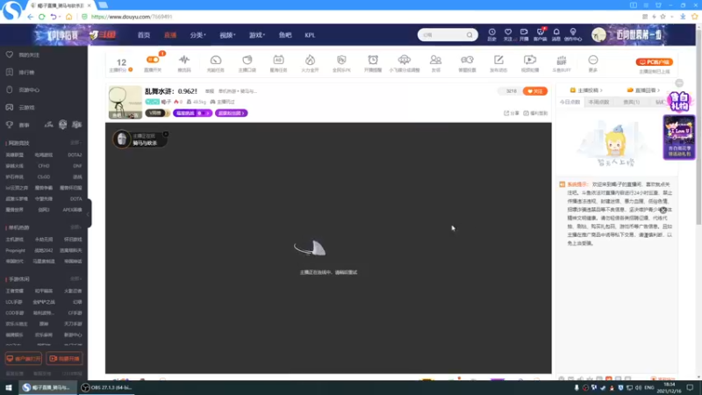Select DOTA2 in sidebar categories
The width and height of the screenshot is (702, 395).
pyautogui.click(x=75, y=155)
